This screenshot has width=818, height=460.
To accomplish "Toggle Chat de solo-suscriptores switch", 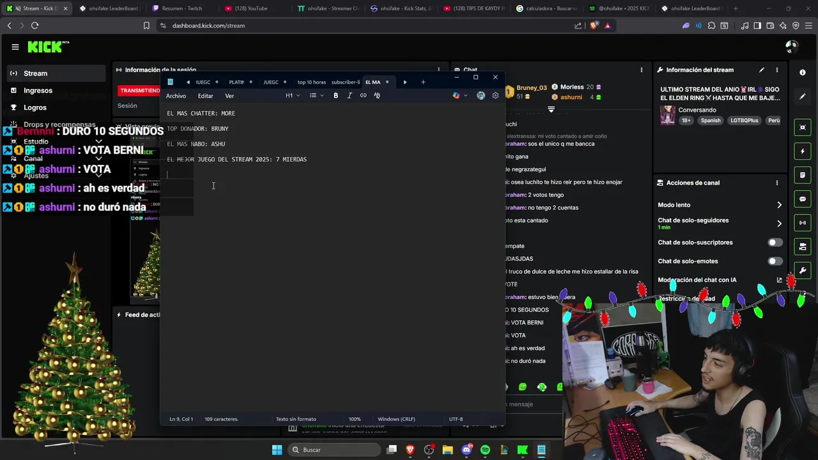I will (x=775, y=243).
